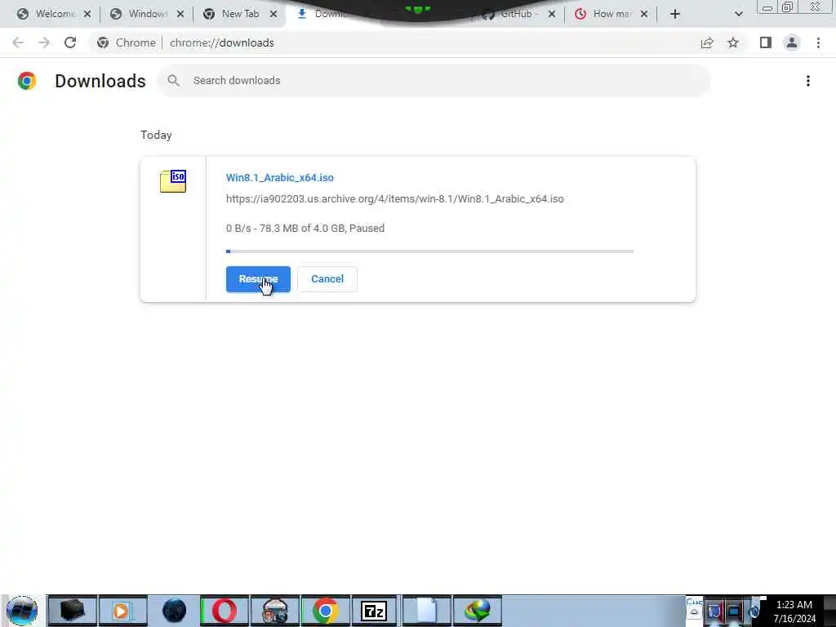Open the Win8.1_Arabic_x64.iso file link

(280, 177)
